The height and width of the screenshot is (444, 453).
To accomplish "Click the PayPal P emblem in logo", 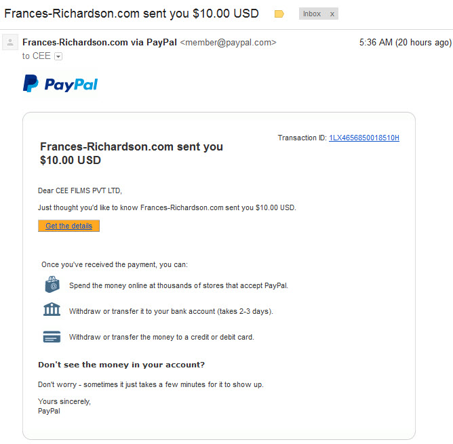I will [31, 83].
